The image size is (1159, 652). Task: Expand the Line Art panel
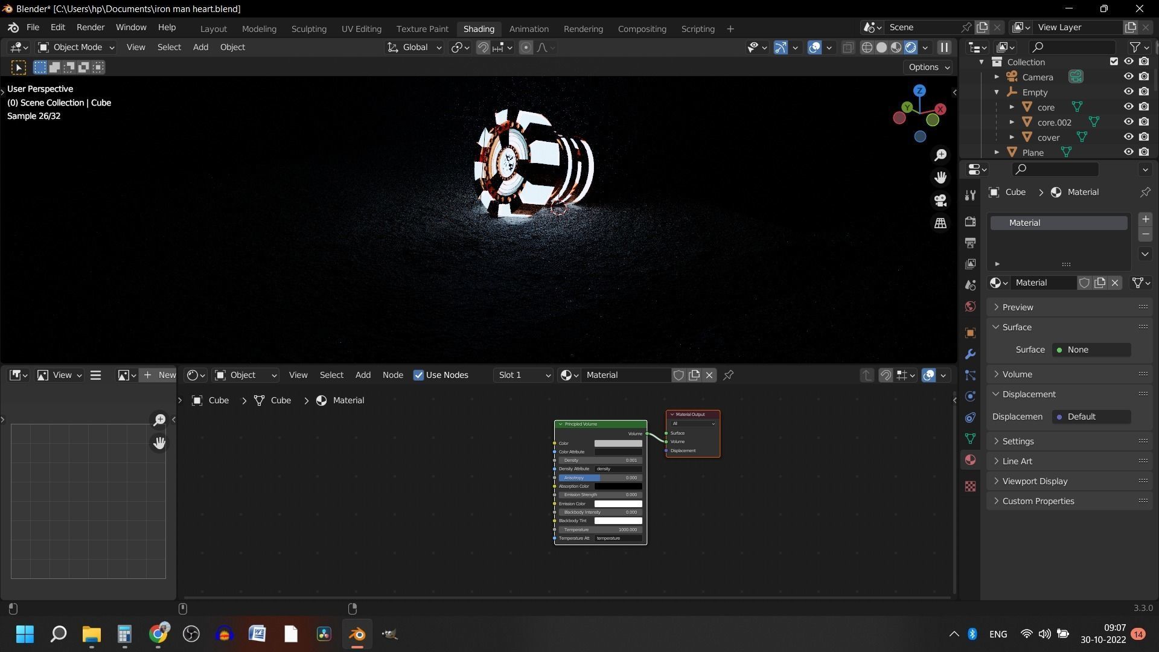1017,461
